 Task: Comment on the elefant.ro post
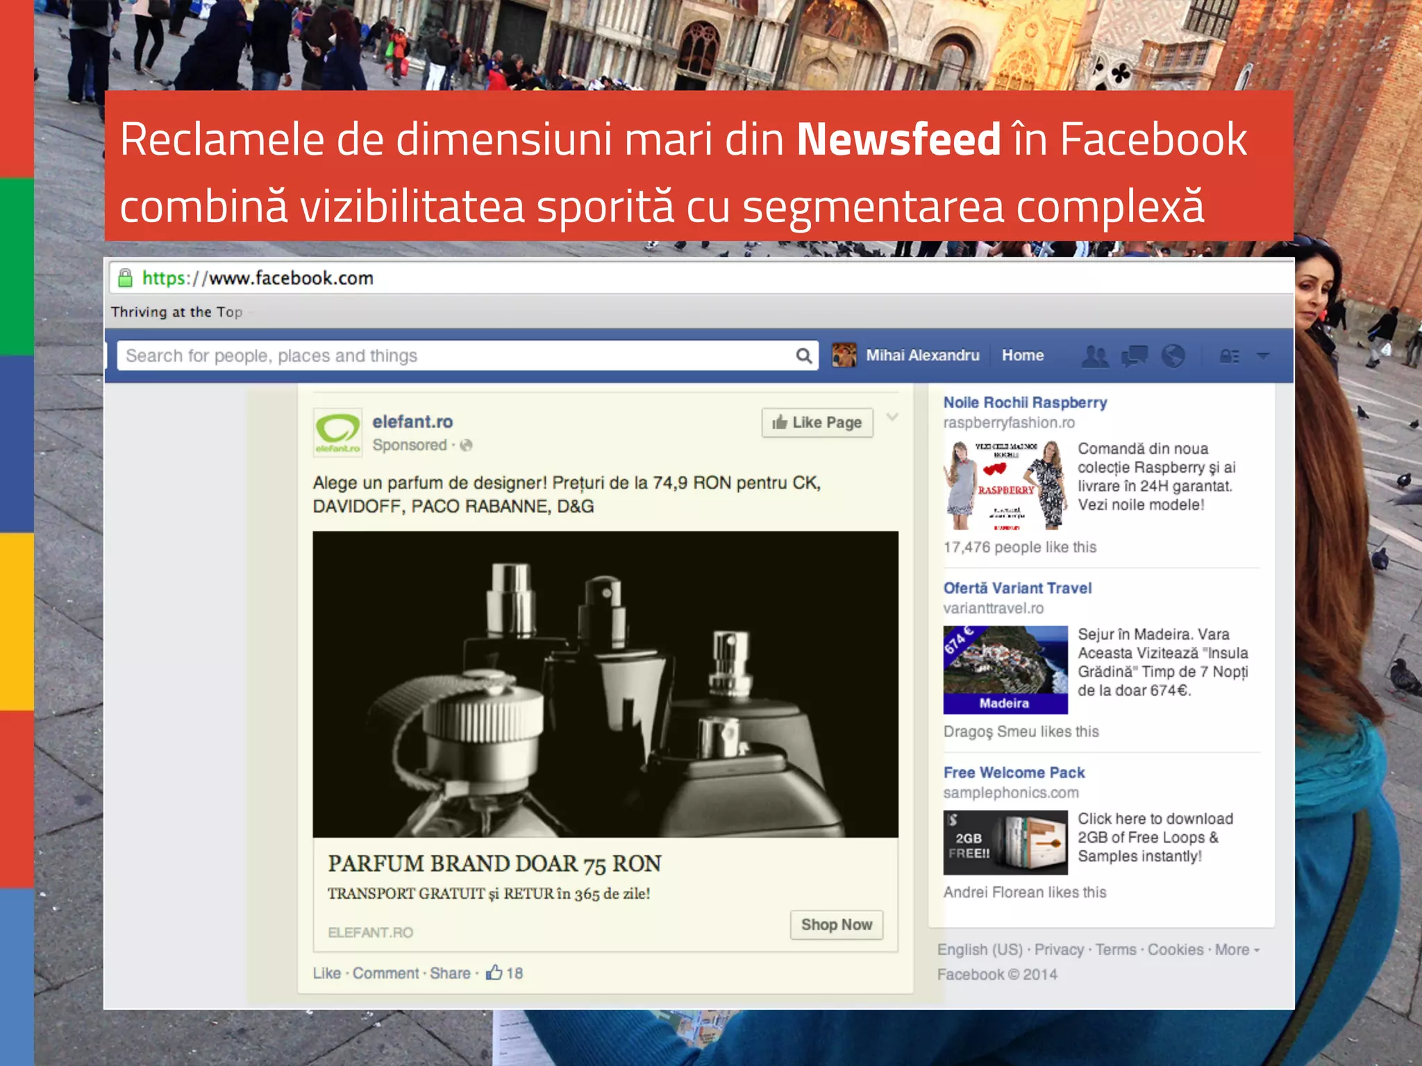click(x=385, y=973)
